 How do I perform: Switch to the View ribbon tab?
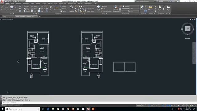[x=32, y=4]
